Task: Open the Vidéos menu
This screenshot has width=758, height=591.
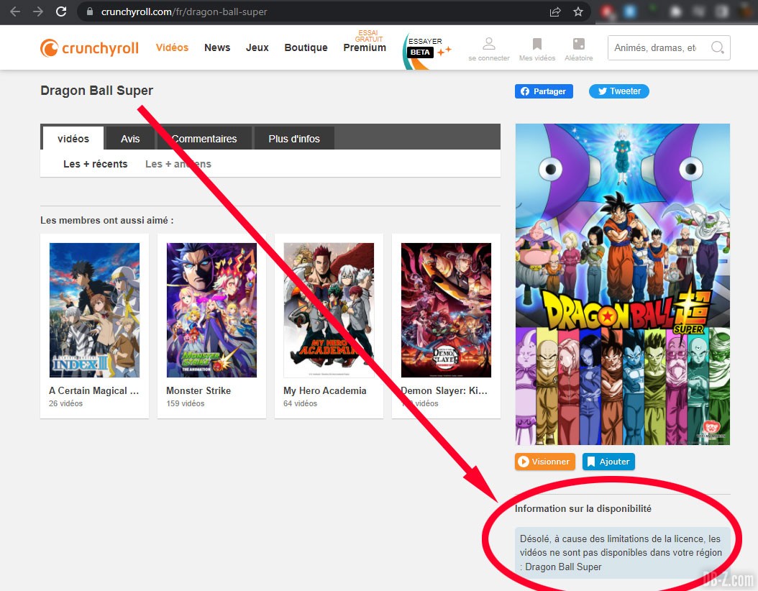Action: [172, 47]
